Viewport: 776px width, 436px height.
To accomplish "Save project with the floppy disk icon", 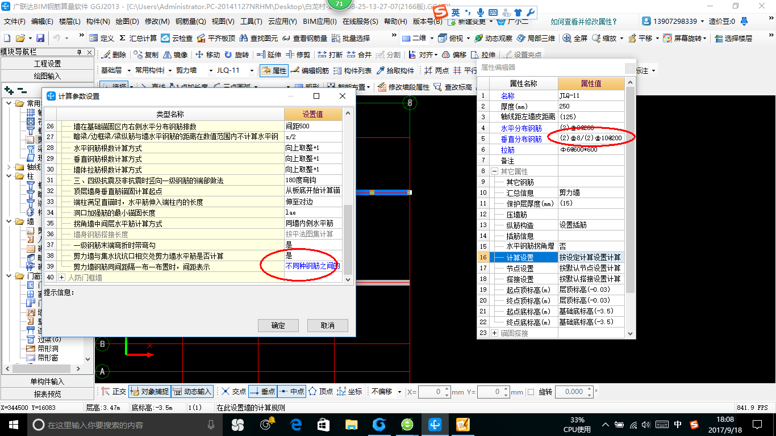I will (x=40, y=38).
